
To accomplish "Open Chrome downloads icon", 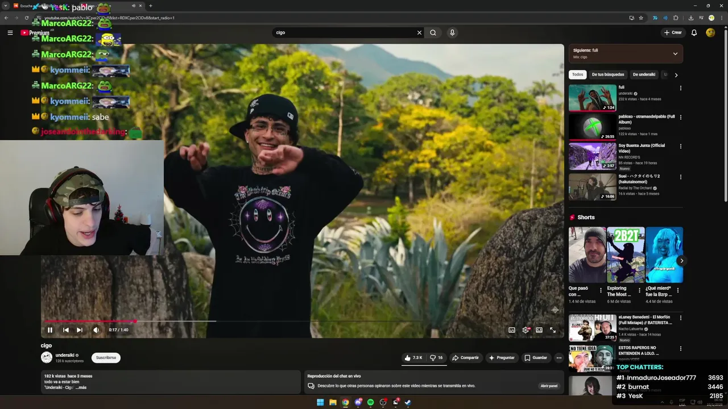I will pyautogui.click(x=690, y=18).
